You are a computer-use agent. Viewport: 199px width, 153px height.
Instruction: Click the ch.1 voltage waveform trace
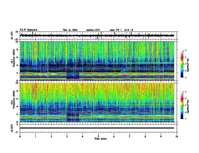97,35
